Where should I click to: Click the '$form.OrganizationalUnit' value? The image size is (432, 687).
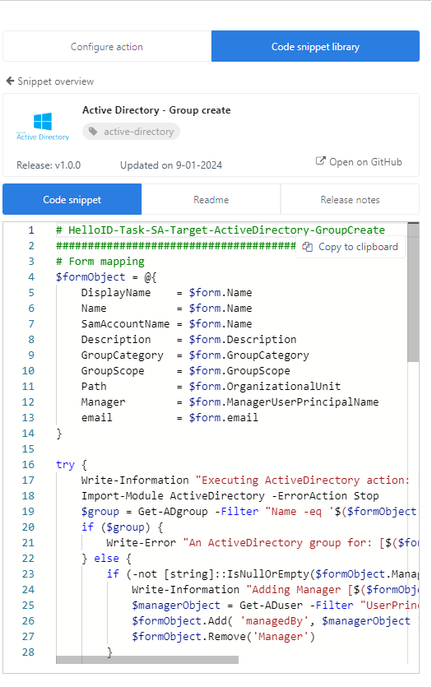[x=265, y=387]
